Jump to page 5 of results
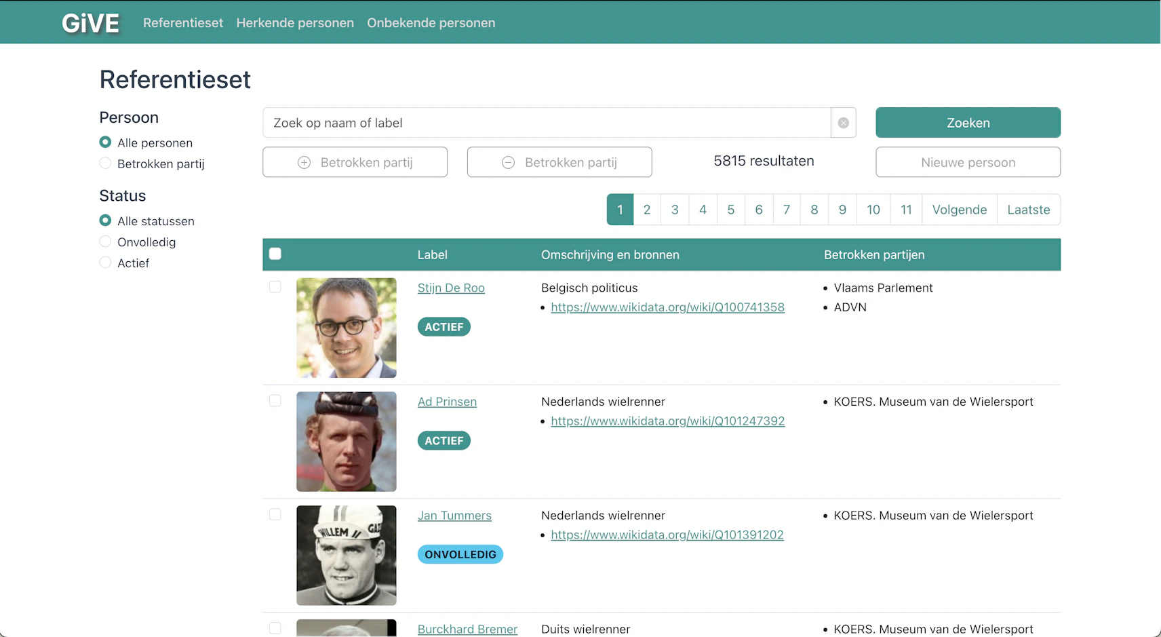1161x637 pixels. [730, 210]
